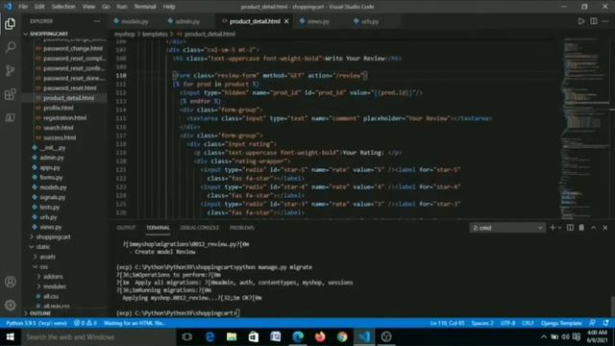Viewport: 615px width, 346px height.
Task: Change language mode Django Template
Action: (x=561, y=323)
